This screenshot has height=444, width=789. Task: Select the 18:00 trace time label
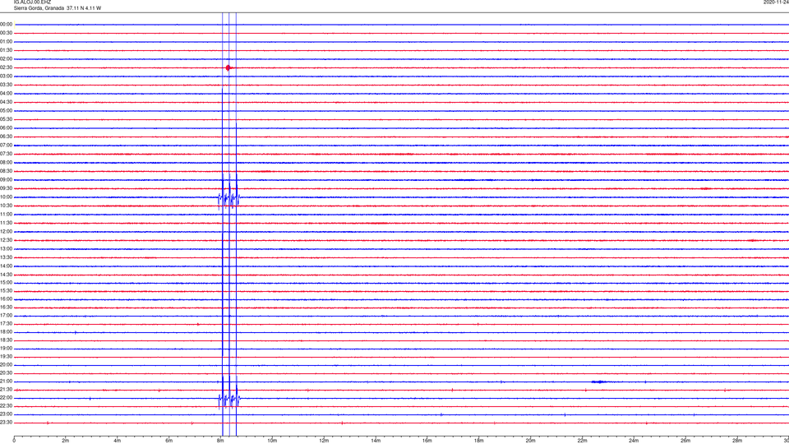[6, 331]
